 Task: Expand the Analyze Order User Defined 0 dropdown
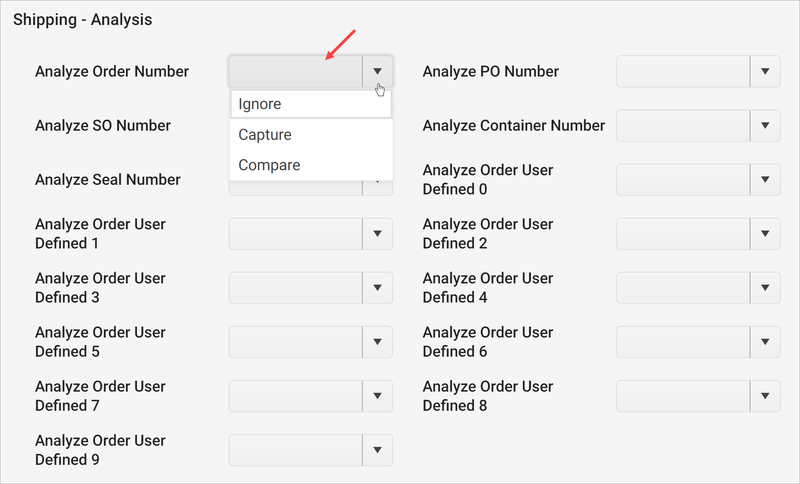tap(765, 179)
